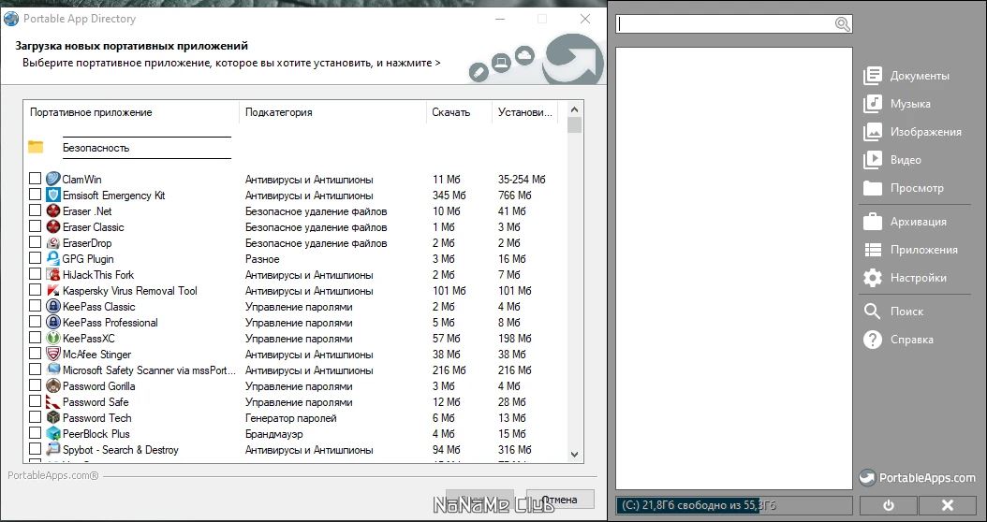Close the Portable App Directory window
Viewport: 987px width, 522px height.
(x=584, y=19)
